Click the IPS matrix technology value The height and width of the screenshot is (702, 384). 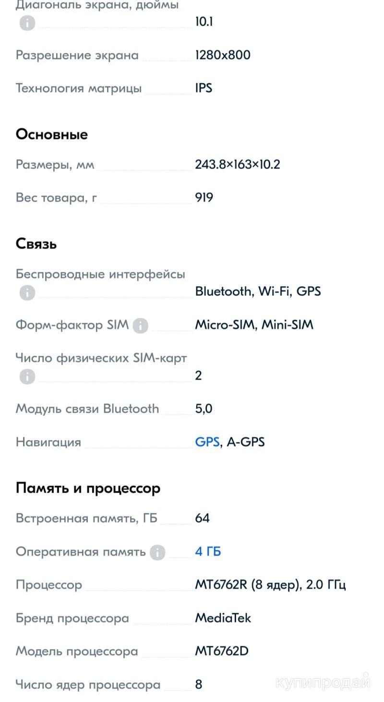click(204, 88)
